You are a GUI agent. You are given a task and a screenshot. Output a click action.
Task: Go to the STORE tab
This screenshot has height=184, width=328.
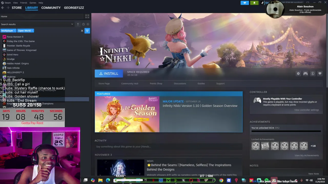[x=17, y=8]
